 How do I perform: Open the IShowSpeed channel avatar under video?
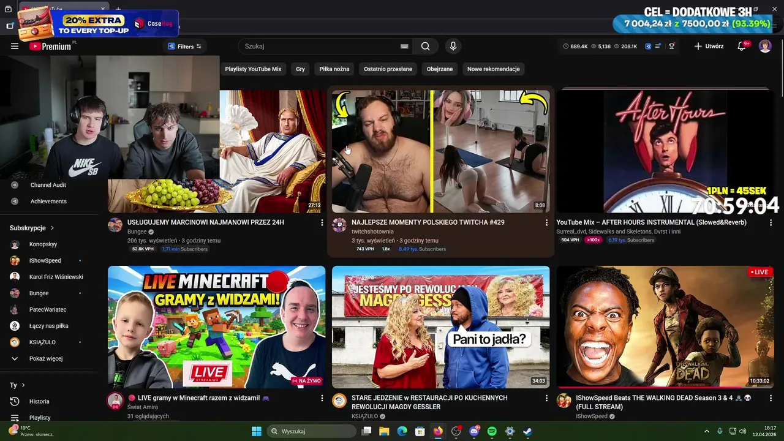point(563,401)
